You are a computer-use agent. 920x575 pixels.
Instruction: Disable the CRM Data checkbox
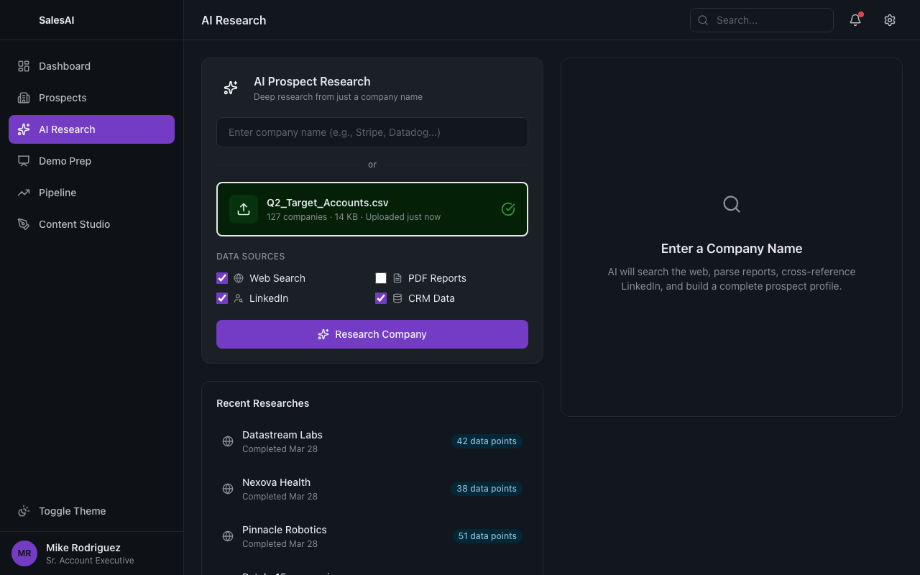click(381, 298)
